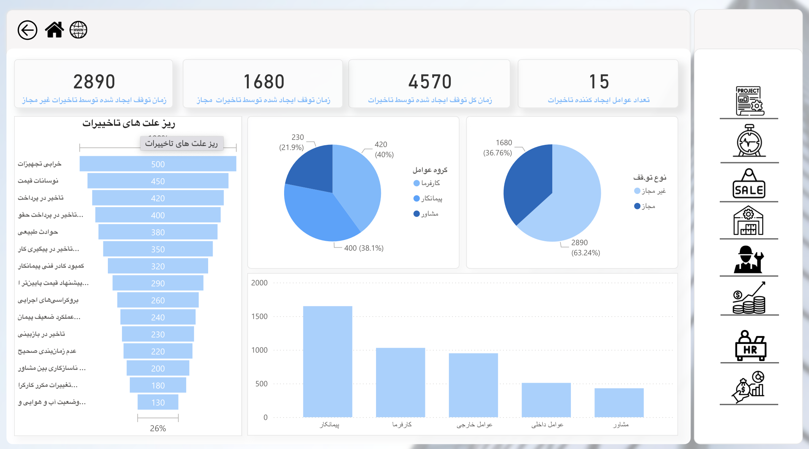Open the worker with wrench icon
809x449 pixels.
pos(749,259)
